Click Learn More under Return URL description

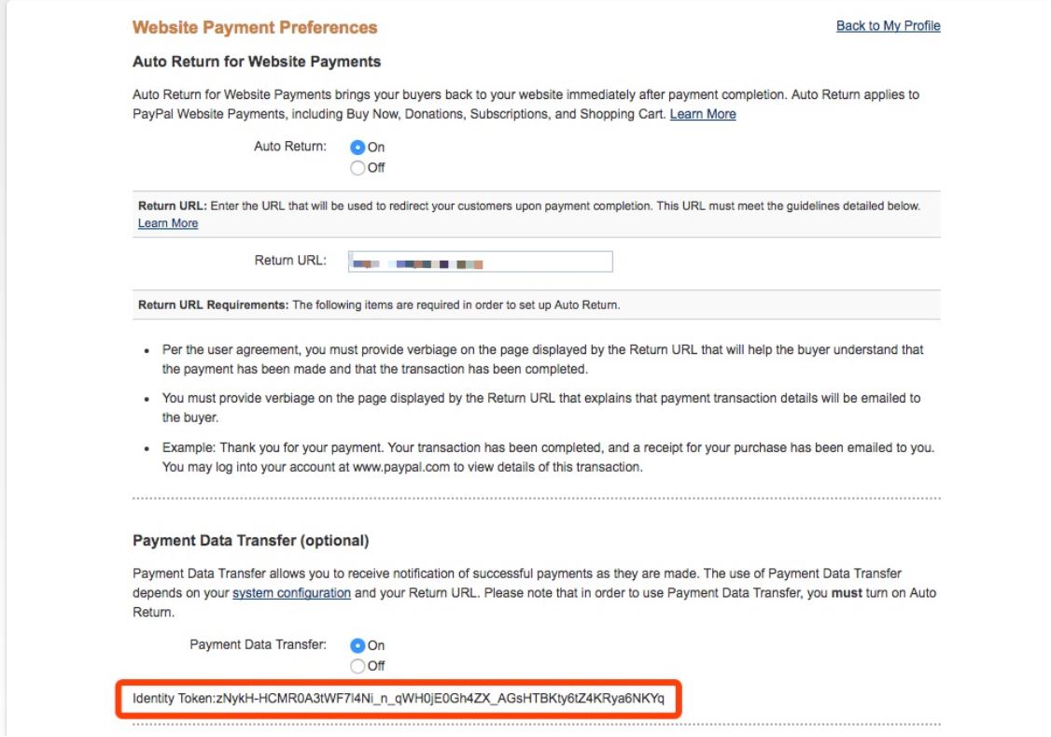click(x=168, y=223)
